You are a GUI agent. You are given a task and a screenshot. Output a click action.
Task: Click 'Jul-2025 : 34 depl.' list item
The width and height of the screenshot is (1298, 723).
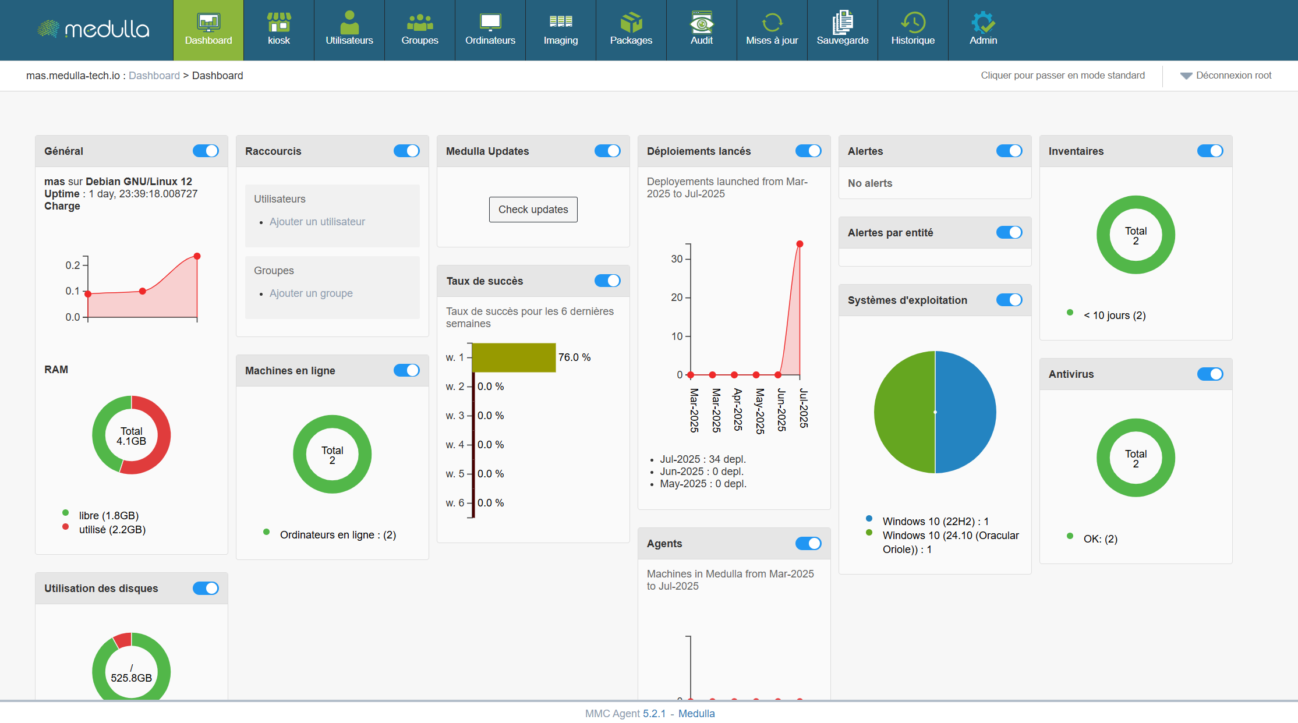[x=703, y=459]
